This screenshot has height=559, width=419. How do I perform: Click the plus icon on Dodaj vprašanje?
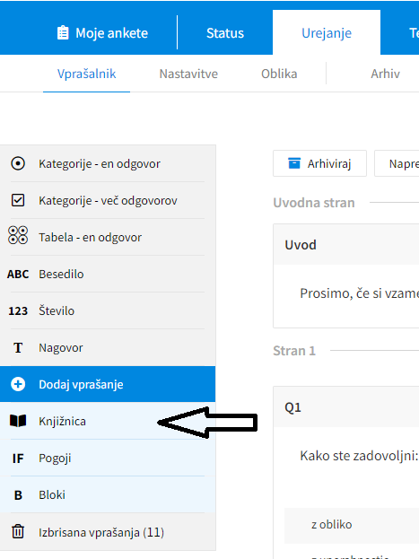[x=18, y=384]
